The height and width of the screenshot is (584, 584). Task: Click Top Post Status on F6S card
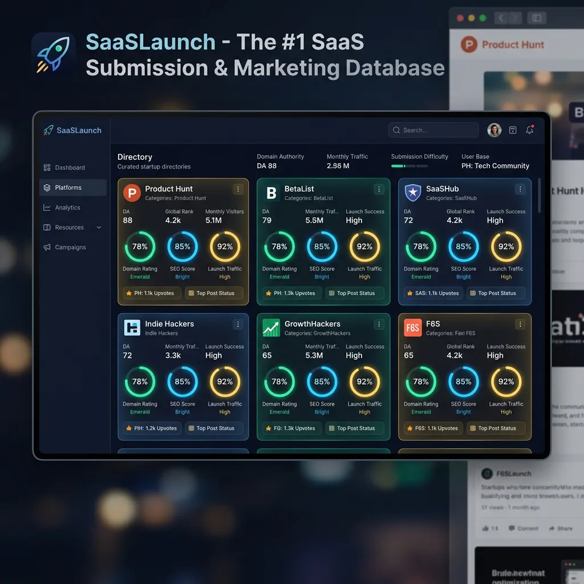[x=496, y=428]
